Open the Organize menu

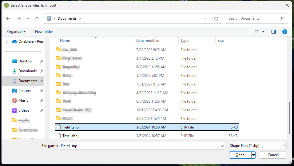click(x=16, y=32)
